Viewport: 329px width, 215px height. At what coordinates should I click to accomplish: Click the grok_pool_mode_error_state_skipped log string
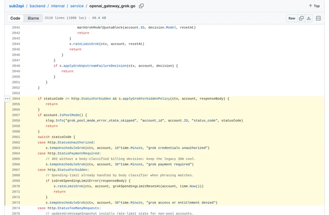pyautogui.click(x=101, y=121)
